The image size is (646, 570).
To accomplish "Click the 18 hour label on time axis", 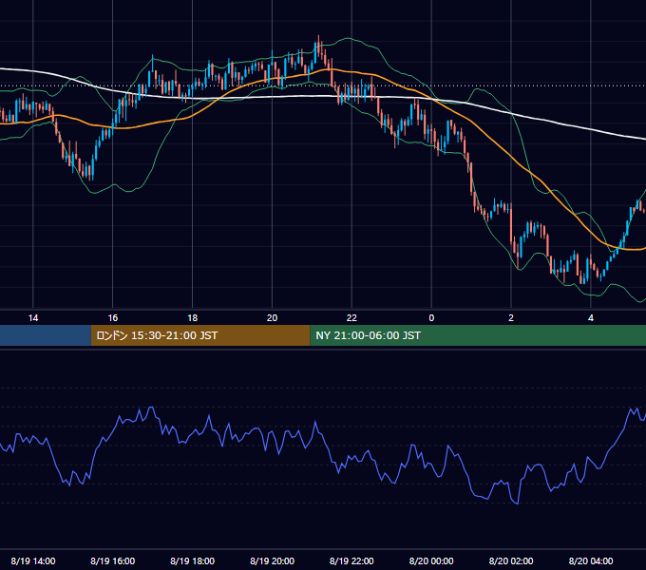I will (193, 318).
